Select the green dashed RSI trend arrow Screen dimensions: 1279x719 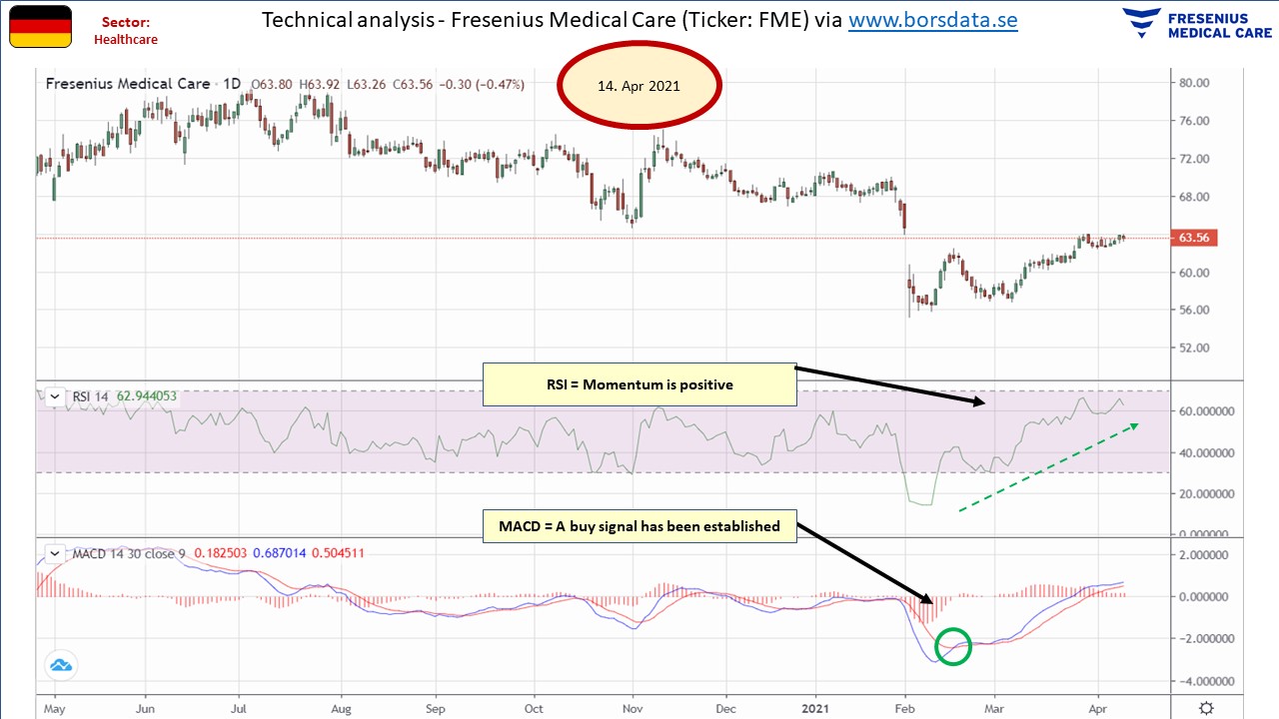(x=1048, y=467)
